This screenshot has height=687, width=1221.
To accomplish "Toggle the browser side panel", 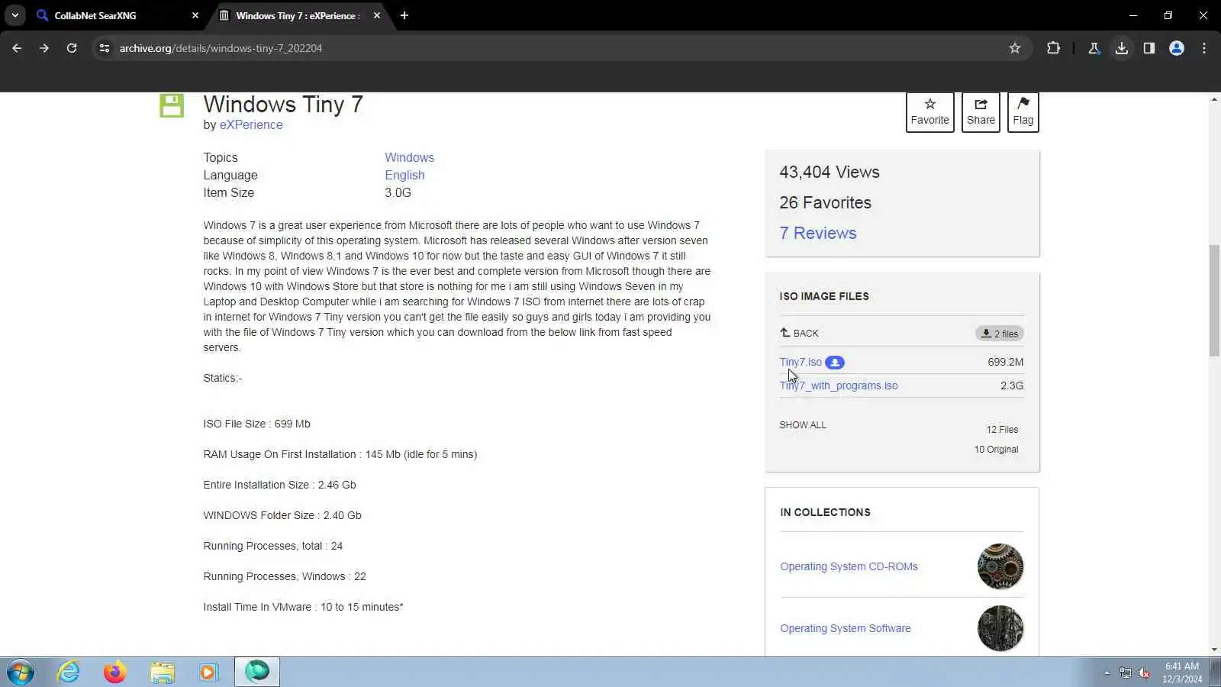I will pyautogui.click(x=1149, y=48).
